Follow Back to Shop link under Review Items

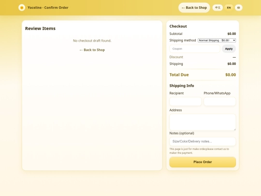tap(92, 50)
